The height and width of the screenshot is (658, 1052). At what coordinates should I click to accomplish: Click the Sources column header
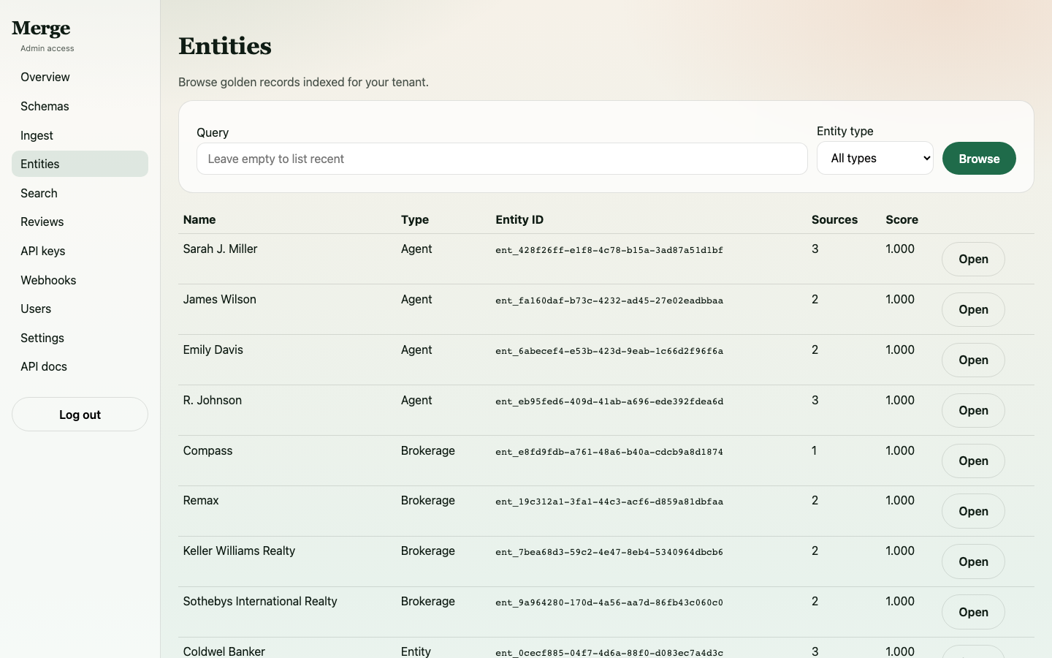pyautogui.click(x=834, y=219)
